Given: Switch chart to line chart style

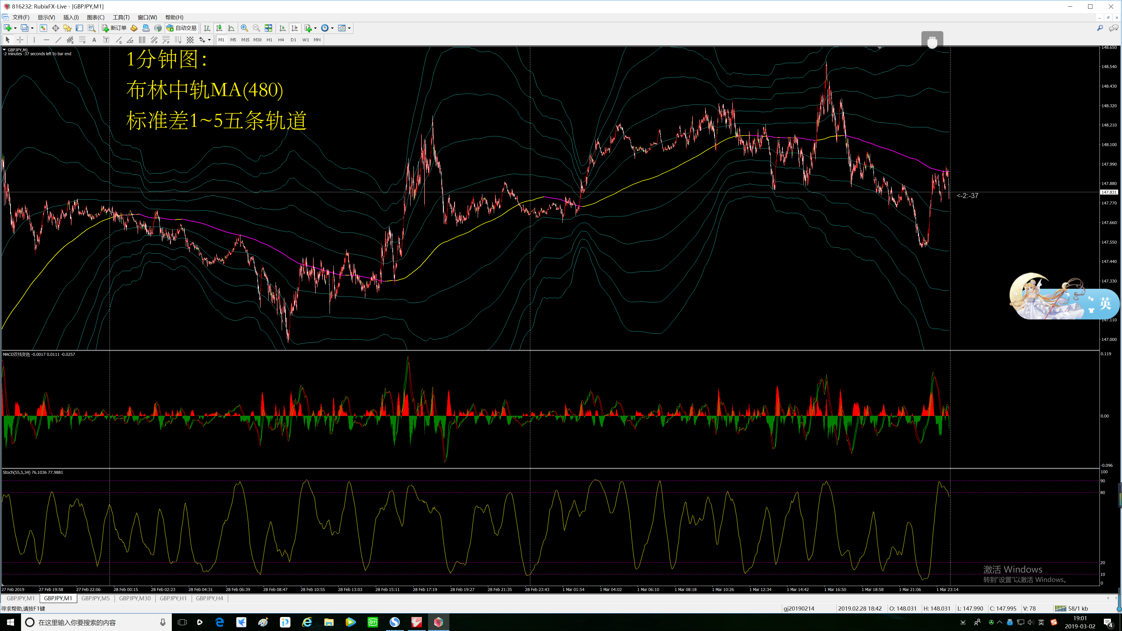Looking at the screenshot, I should 231,28.
